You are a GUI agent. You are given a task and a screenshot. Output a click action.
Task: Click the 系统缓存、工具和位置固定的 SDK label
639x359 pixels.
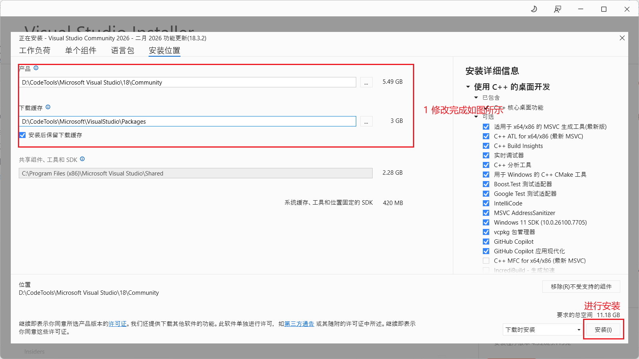329,203
